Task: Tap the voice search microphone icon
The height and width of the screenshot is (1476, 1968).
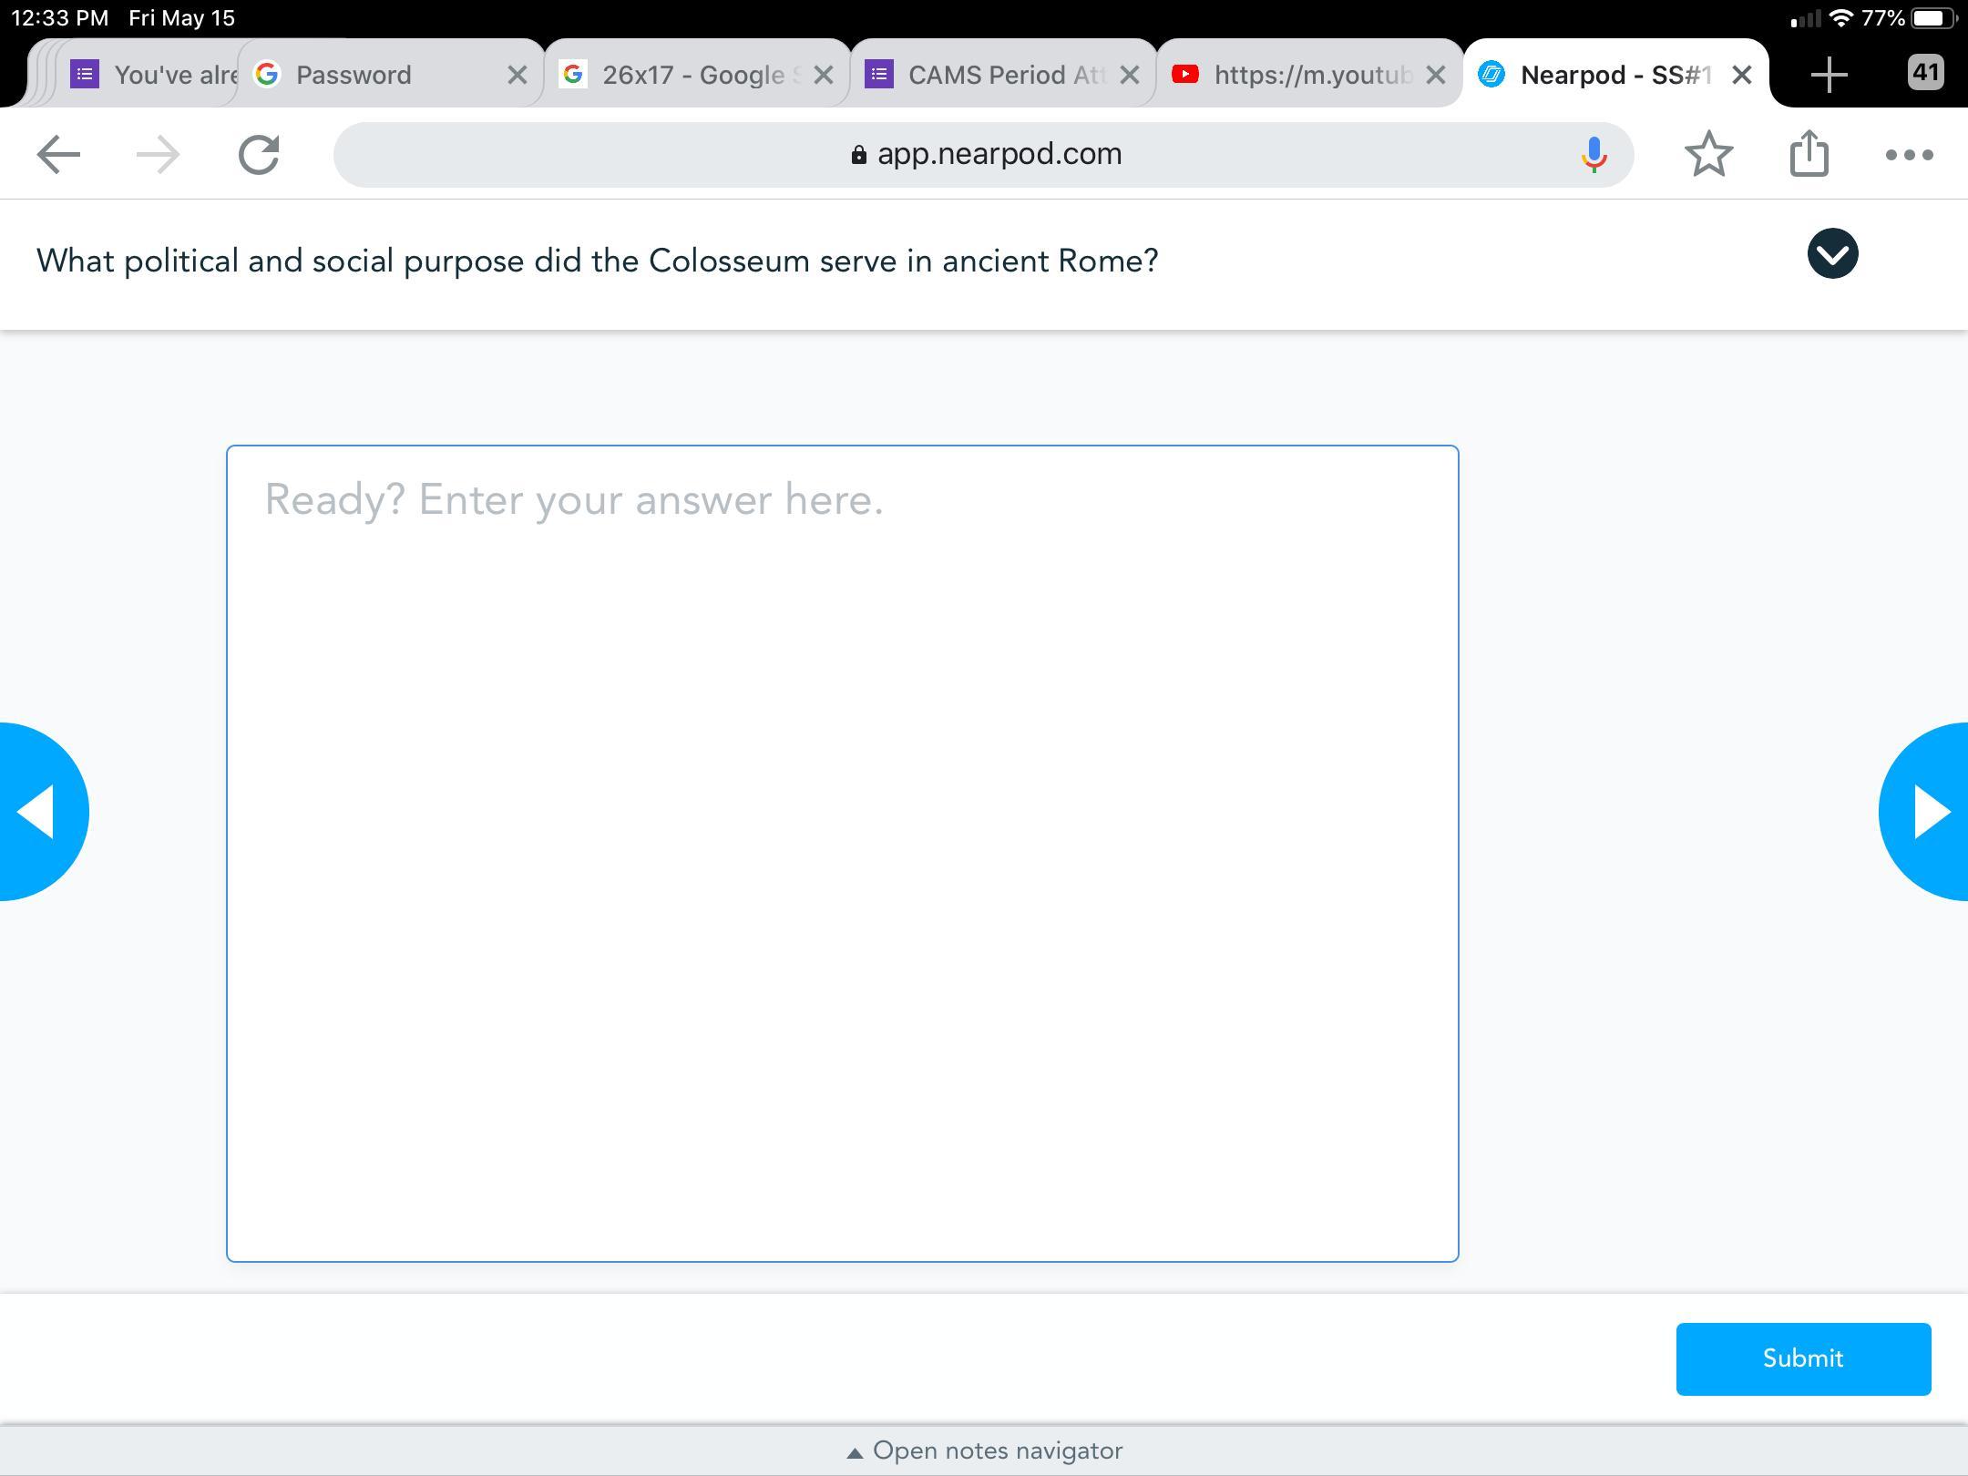Action: 1594,155
